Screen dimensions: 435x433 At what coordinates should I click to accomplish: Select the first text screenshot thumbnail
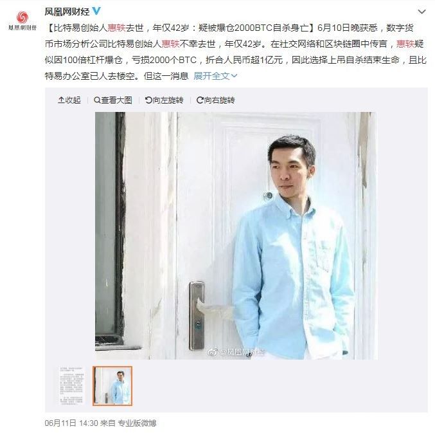pyautogui.click(x=71, y=386)
